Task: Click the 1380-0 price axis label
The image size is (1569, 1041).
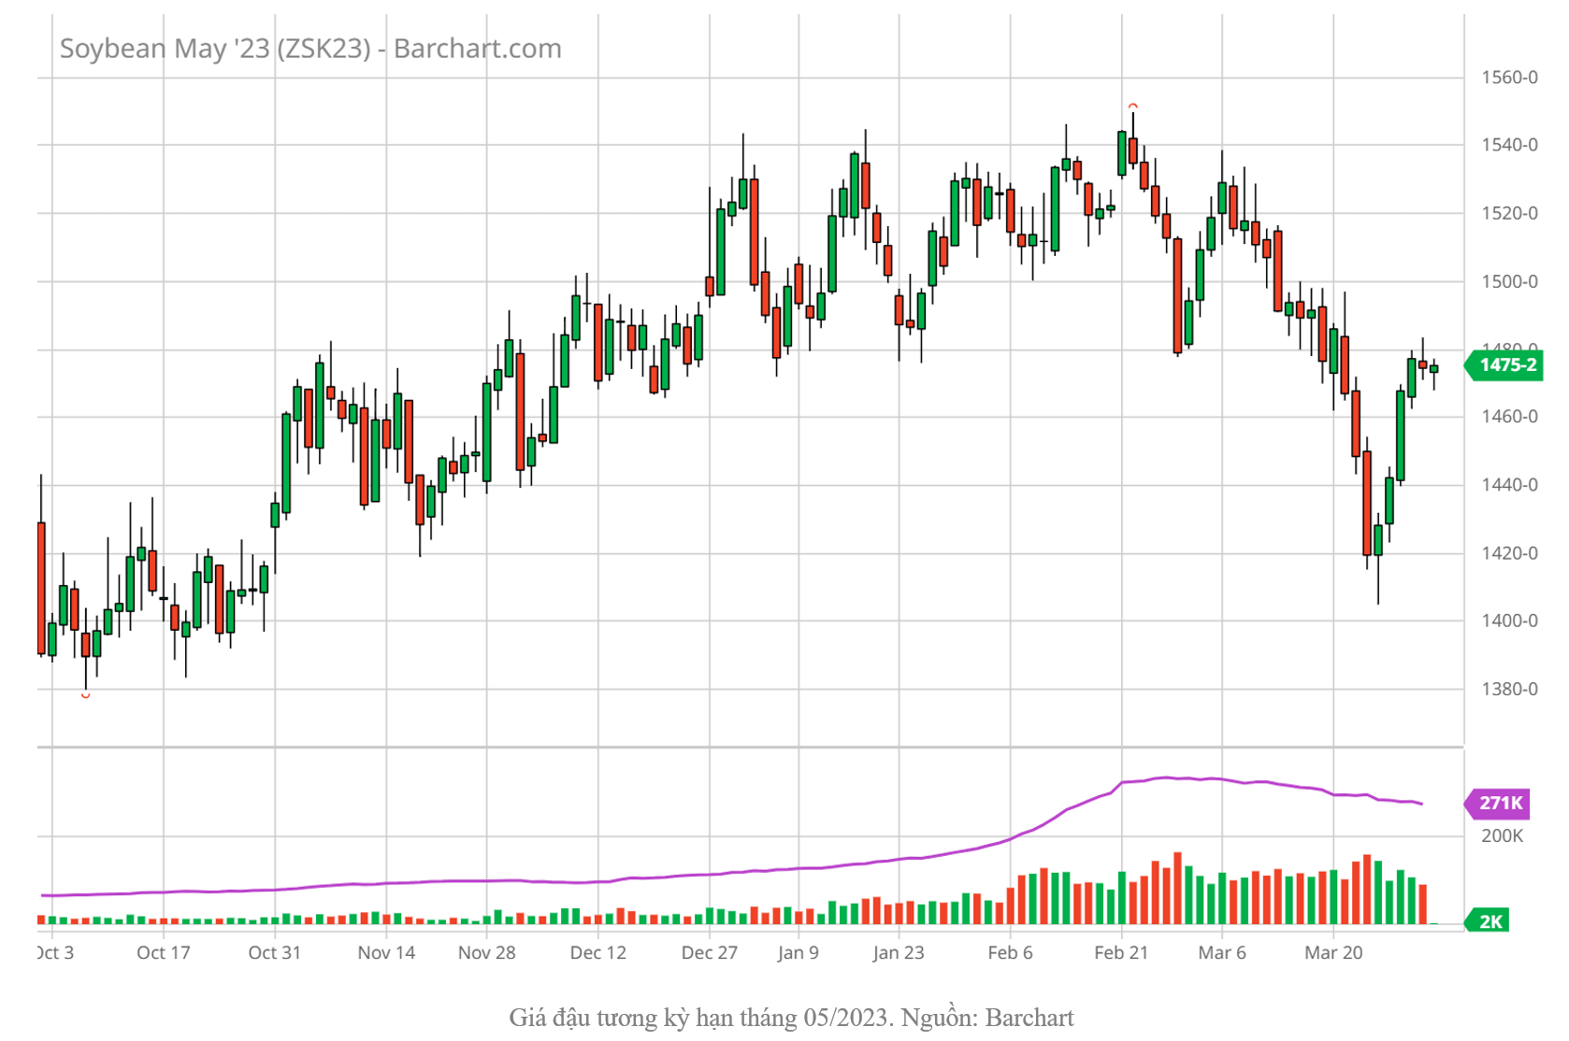Action: click(1509, 689)
